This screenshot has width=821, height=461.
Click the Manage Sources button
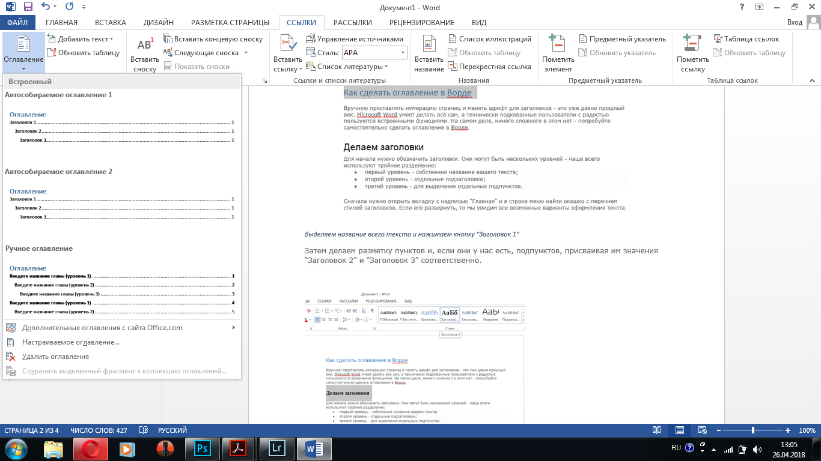pos(355,39)
